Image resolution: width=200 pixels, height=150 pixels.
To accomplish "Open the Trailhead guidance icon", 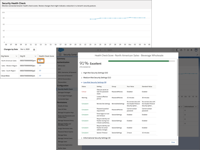I will click(x=181, y=50).
